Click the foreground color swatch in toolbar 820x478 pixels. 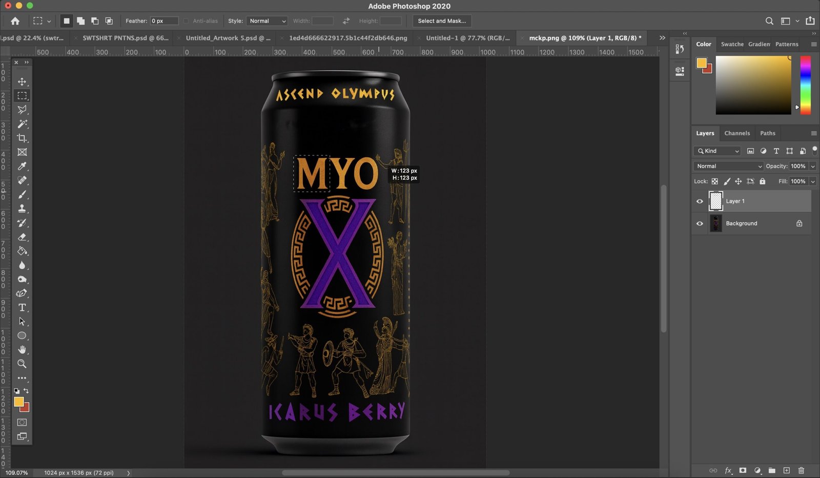coord(19,402)
